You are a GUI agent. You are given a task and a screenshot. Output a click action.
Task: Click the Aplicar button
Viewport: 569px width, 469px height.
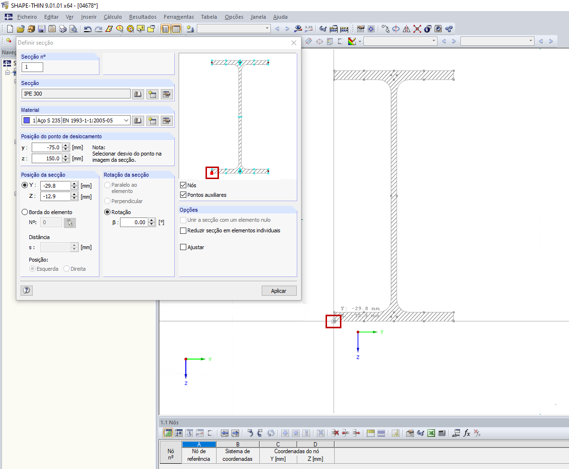click(278, 291)
